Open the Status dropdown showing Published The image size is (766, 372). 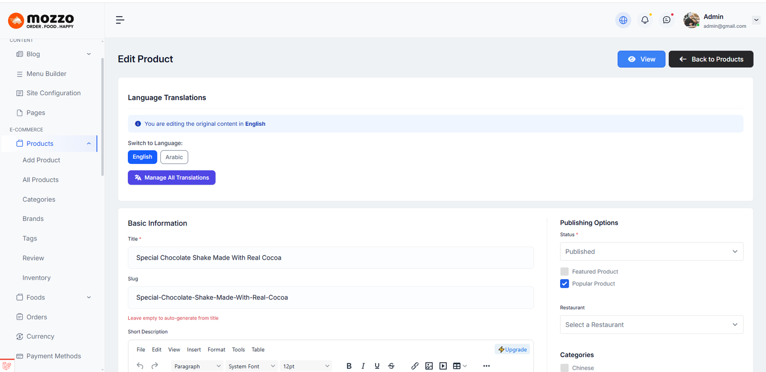[651, 252]
